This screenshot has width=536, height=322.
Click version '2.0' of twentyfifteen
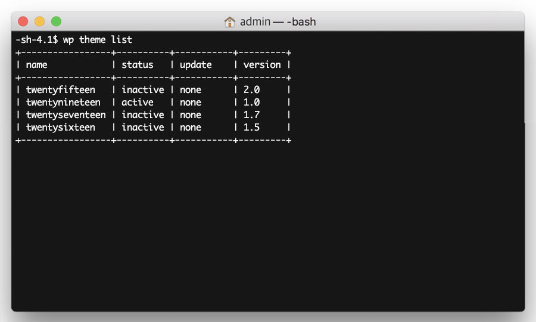251,89
